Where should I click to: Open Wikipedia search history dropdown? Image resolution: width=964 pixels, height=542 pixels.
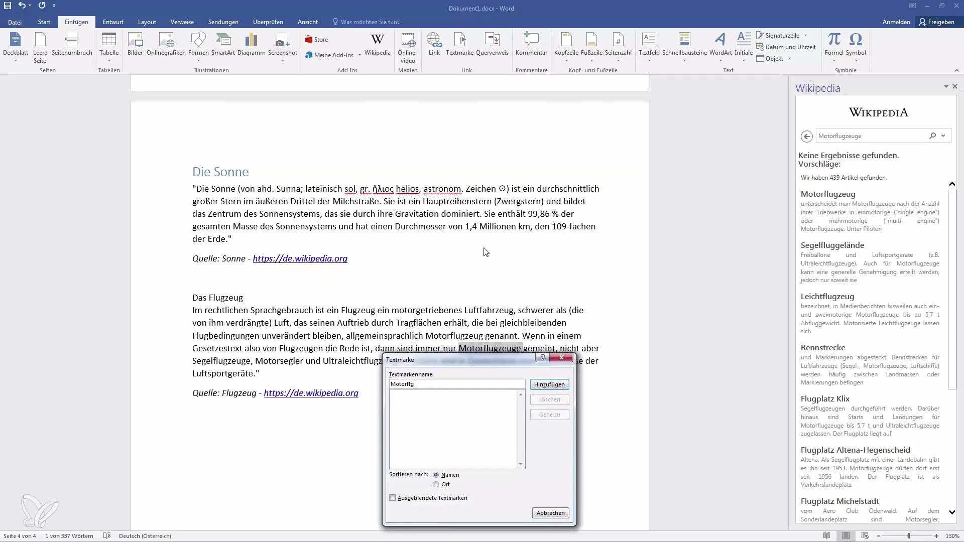tap(943, 135)
